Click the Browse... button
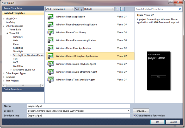 click(141, 111)
